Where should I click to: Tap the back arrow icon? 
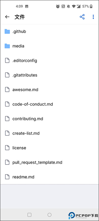(7, 17)
